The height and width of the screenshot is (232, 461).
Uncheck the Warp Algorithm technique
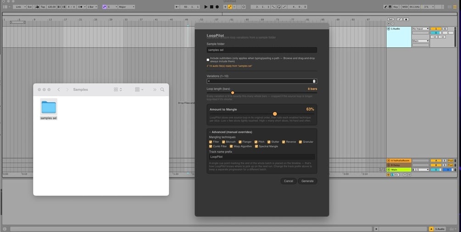(x=231, y=146)
